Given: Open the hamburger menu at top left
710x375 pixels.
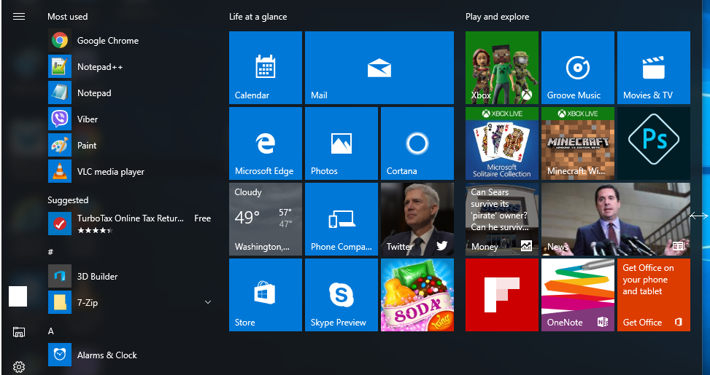Looking at the screenshot, I should (18, 17).
